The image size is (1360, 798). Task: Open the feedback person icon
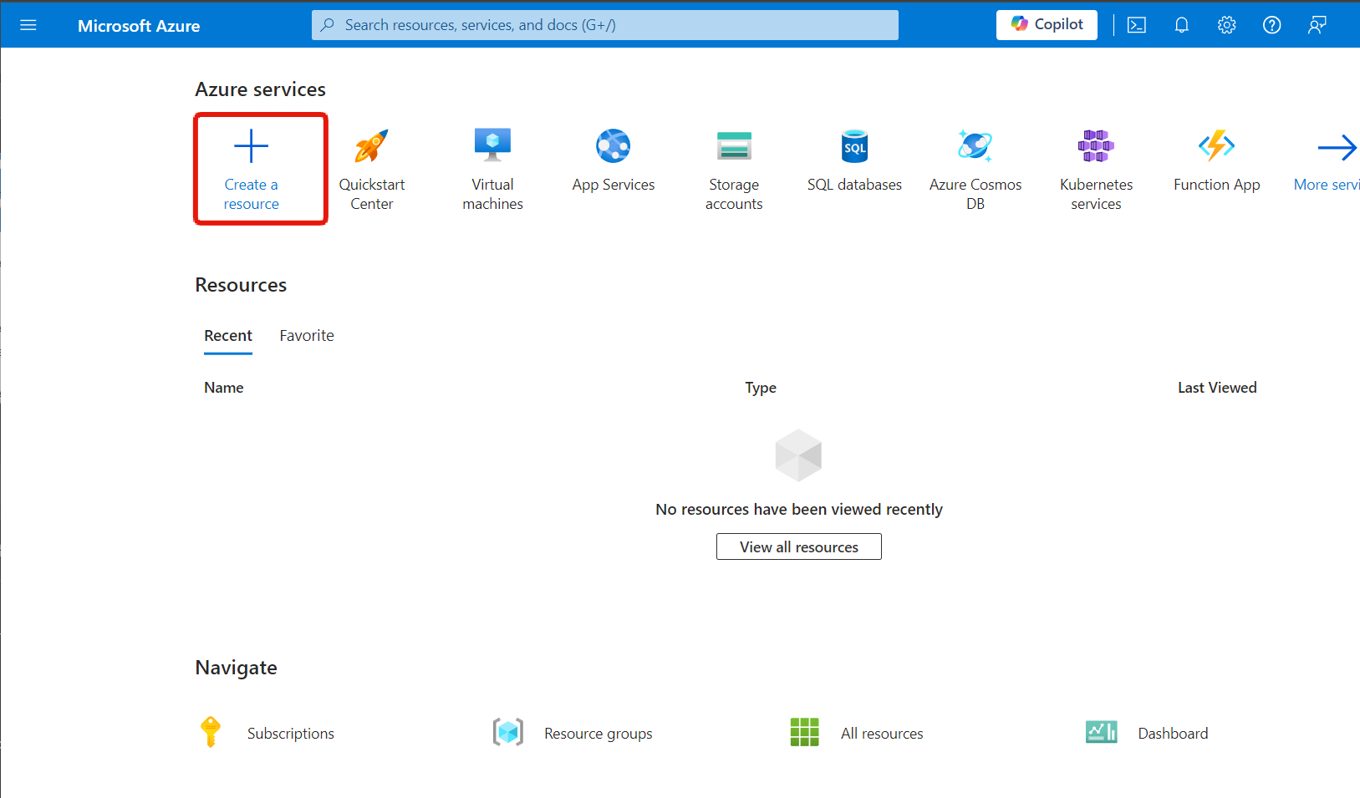(1317, 25)
